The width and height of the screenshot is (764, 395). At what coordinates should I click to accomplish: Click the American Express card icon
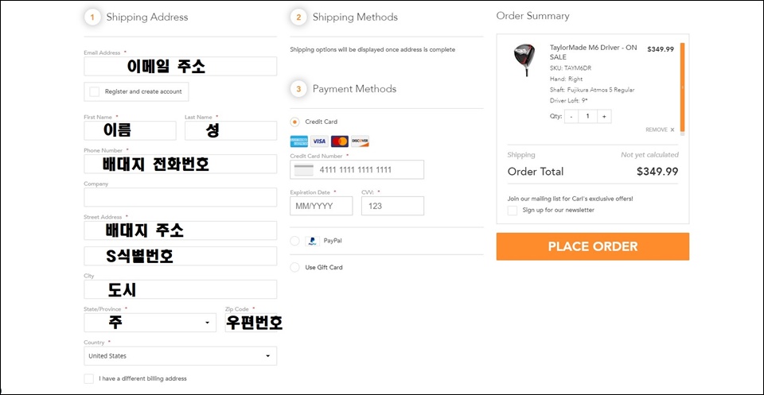click(x=298, y=141)
